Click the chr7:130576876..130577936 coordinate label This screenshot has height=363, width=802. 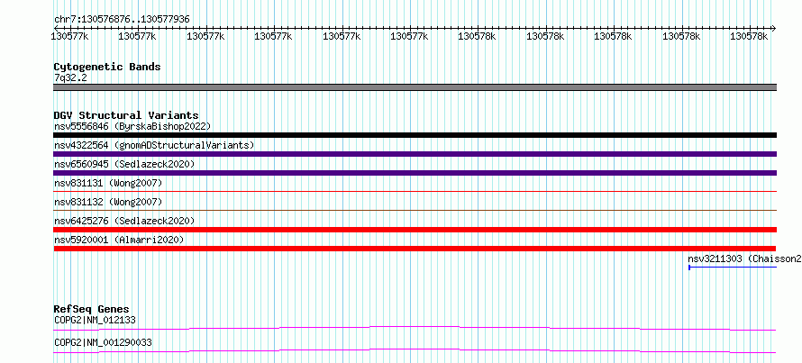point(122,20)
